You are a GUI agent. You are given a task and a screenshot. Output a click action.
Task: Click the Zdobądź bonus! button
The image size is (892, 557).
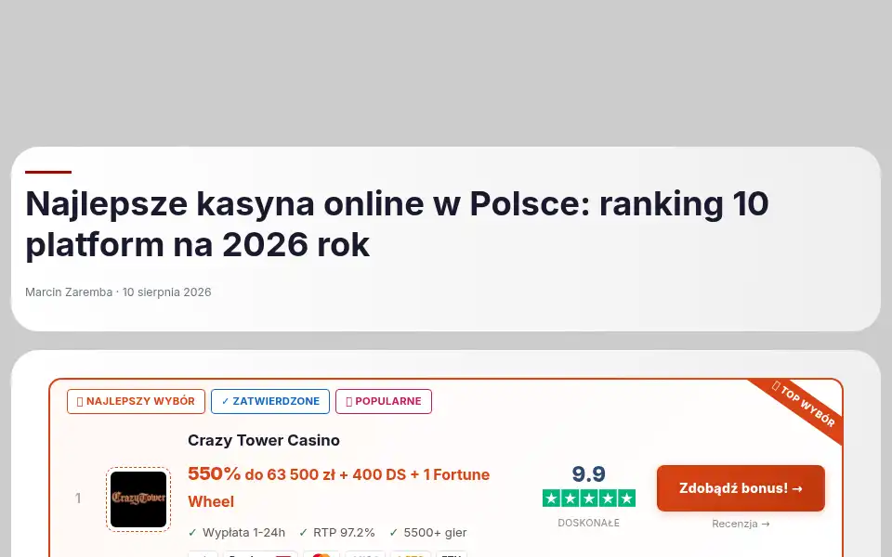click(741, 488)
